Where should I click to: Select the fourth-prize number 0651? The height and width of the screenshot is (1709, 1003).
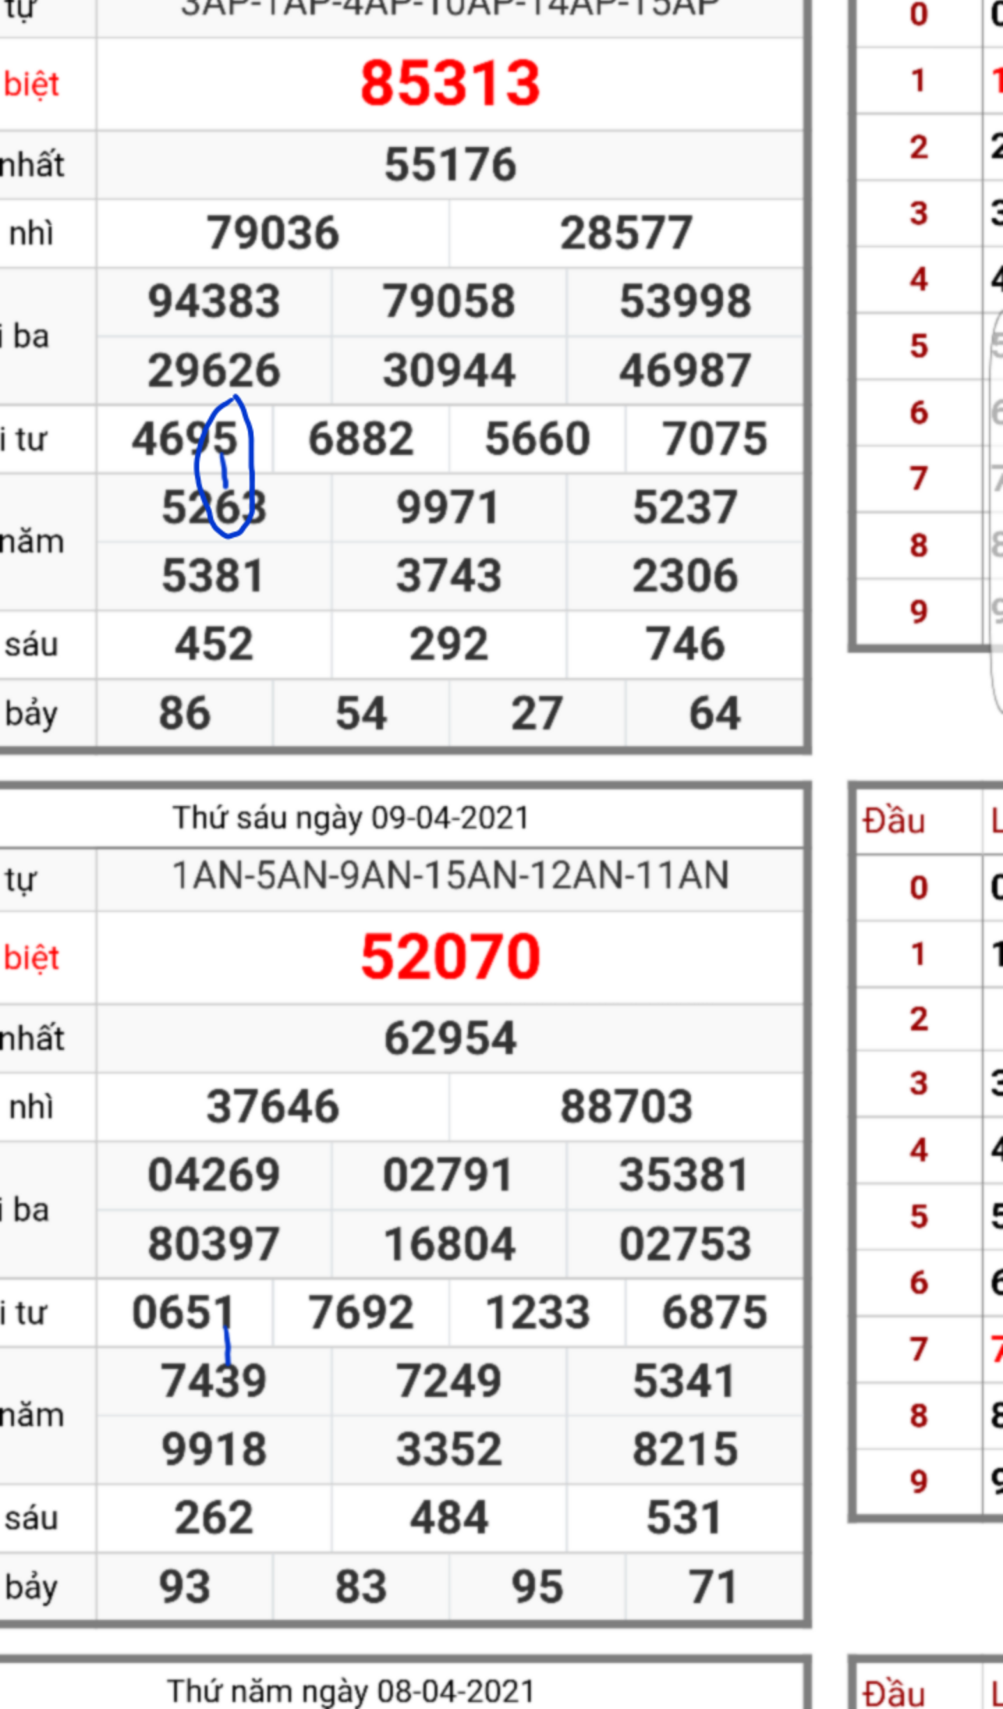182,1313
